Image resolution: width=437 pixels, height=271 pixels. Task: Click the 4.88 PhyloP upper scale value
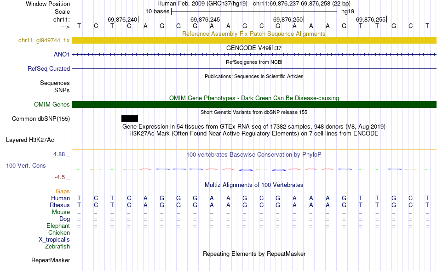pyautogui.click(x=59, y=154)
